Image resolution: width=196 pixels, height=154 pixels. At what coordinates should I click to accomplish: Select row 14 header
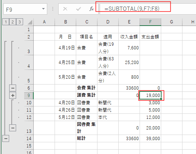[29, 139]
